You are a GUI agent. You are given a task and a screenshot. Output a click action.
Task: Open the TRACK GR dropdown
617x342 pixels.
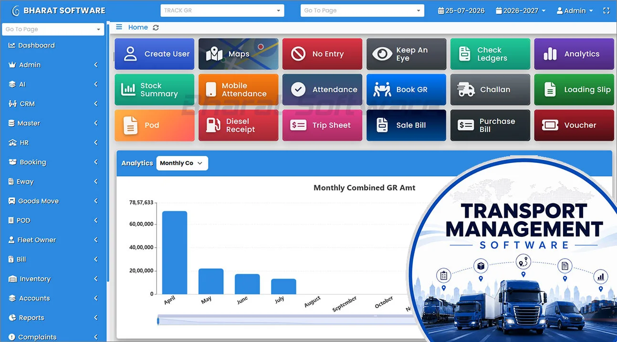222,10
